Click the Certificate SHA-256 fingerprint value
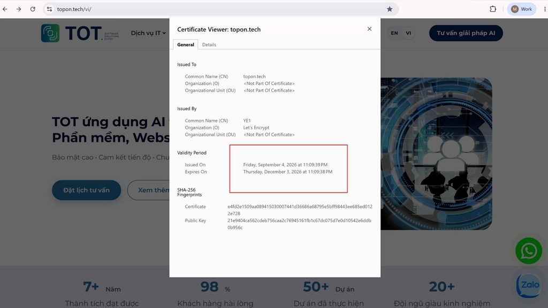The height and width of the screenshot is (308, 548). click(x=300, y=210)
